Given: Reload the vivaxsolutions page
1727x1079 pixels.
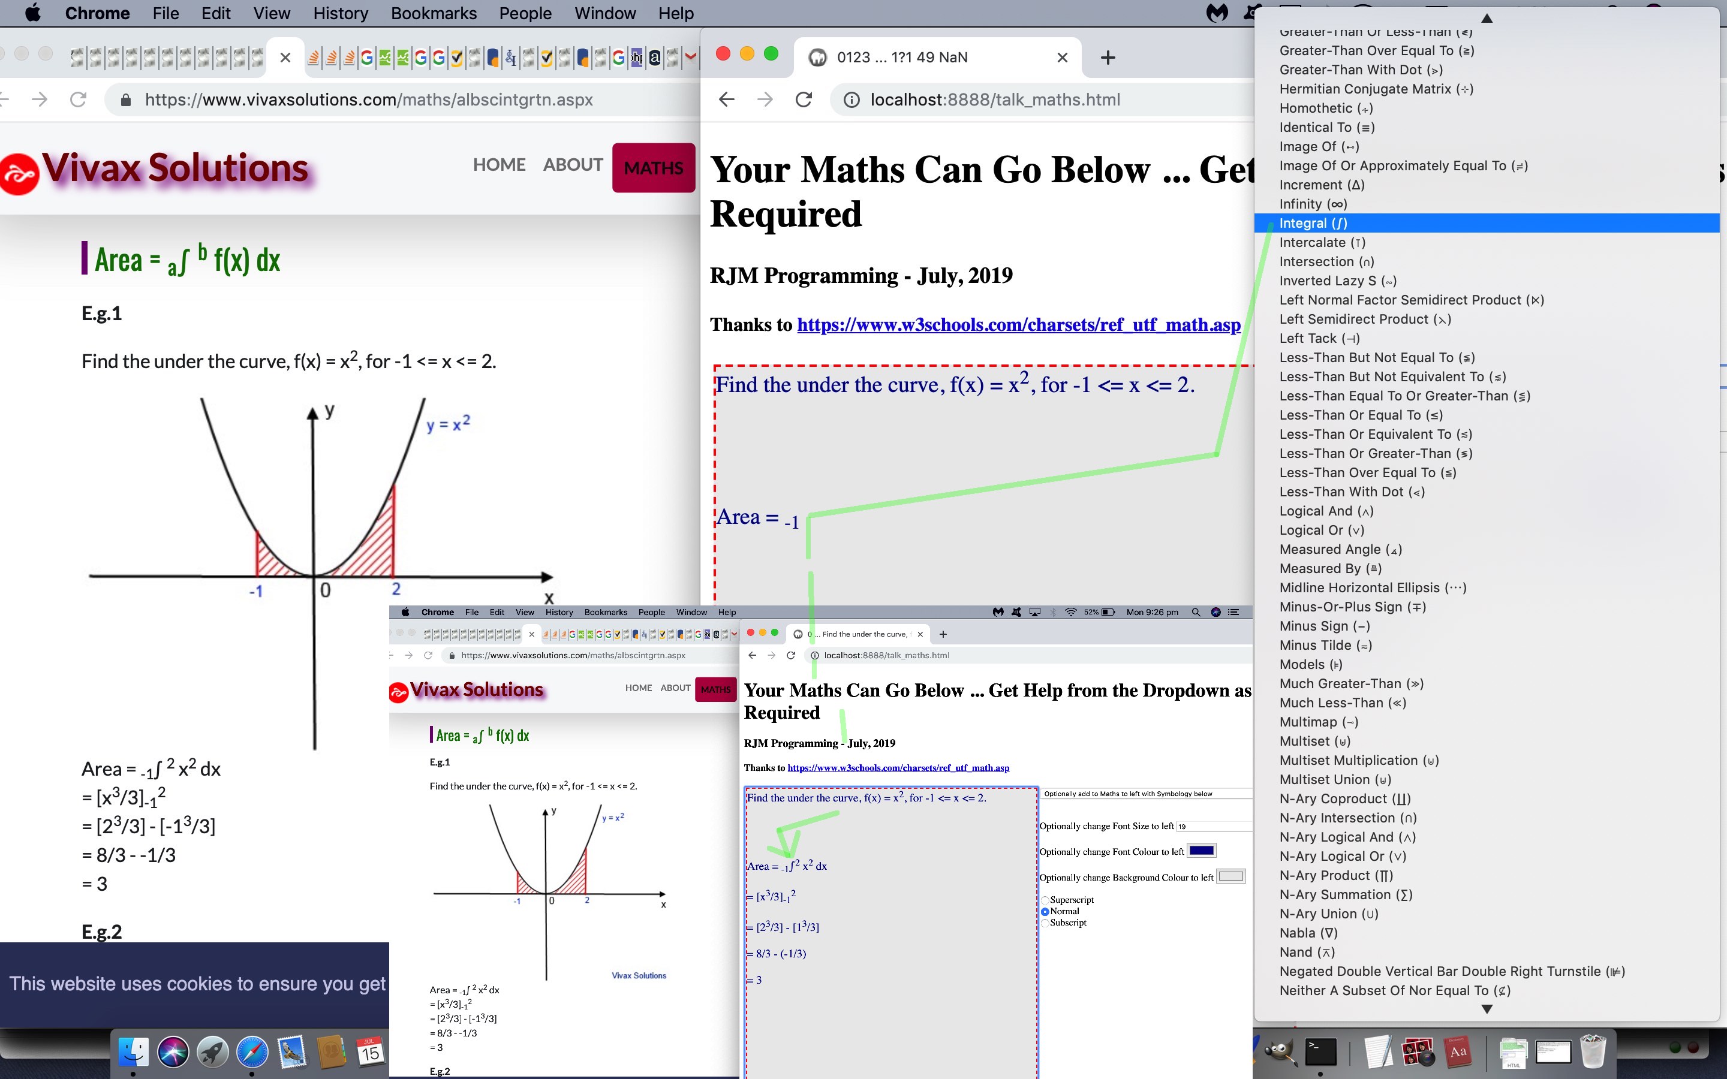Looking at the screenshot, I should pyautogui.click(x=79, y=99).
